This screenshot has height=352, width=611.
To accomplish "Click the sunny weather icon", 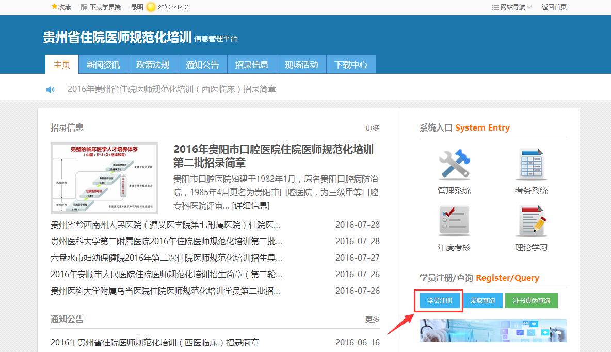I will coord(151,7).
